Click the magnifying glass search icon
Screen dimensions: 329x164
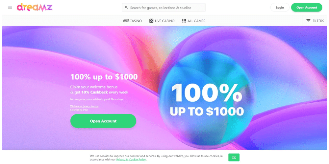(x=126, y=8)
